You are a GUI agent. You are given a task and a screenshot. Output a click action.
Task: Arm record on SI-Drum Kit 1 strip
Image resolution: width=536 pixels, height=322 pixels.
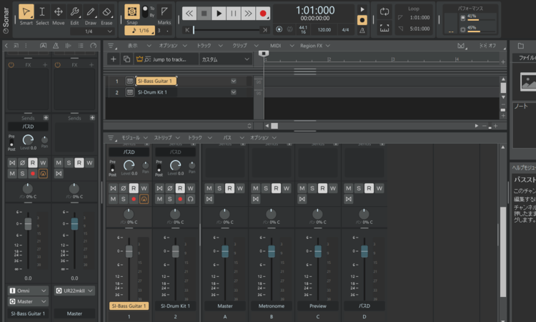pyautogui.click(x=180, y=198)
